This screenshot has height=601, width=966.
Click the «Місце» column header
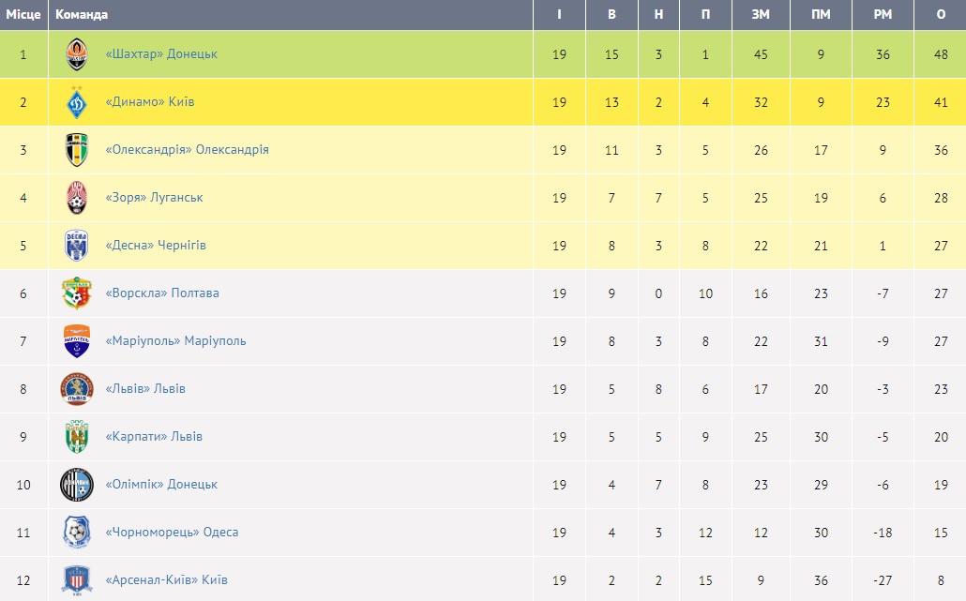pyautogui.click(x=23, y=15)
